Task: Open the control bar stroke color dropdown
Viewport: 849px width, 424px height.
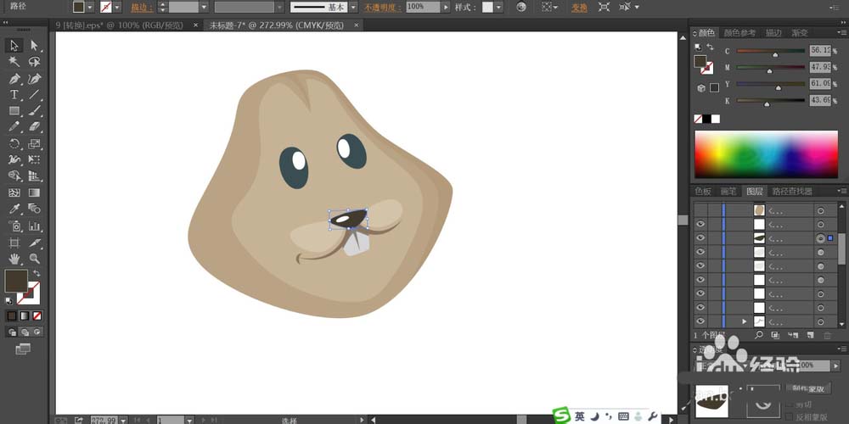Action: [x=117, y=7]
